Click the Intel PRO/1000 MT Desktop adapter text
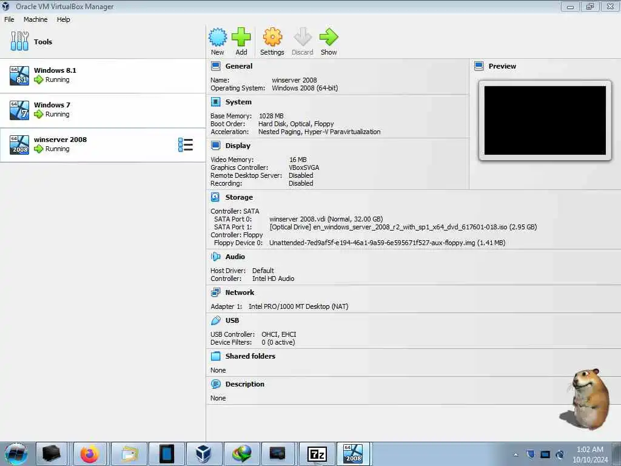This screenshot has height=466, width=621. [x=298, y=306]
